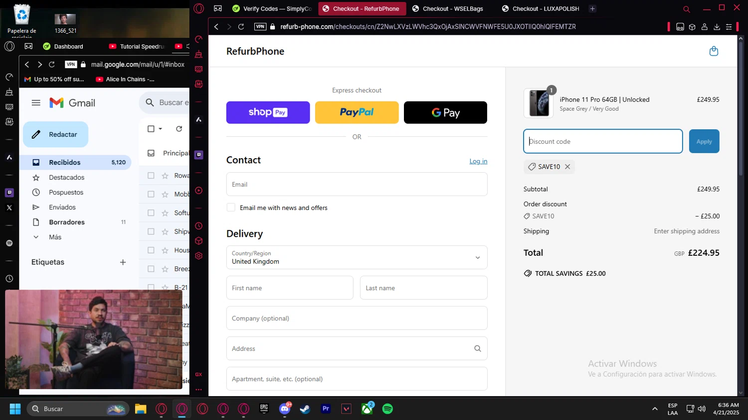748x420 pixels.
Task: Compose email with Redactar button
Action: coord(55,134)
